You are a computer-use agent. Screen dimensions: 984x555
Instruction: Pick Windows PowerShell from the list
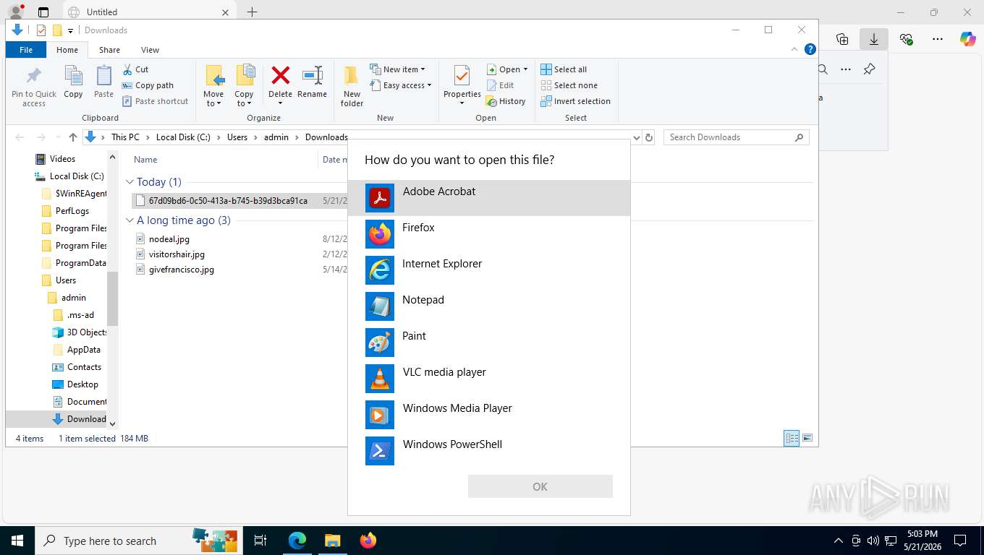click(488, 450)
